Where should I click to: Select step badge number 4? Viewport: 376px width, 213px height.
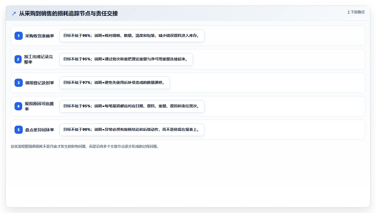19,106
